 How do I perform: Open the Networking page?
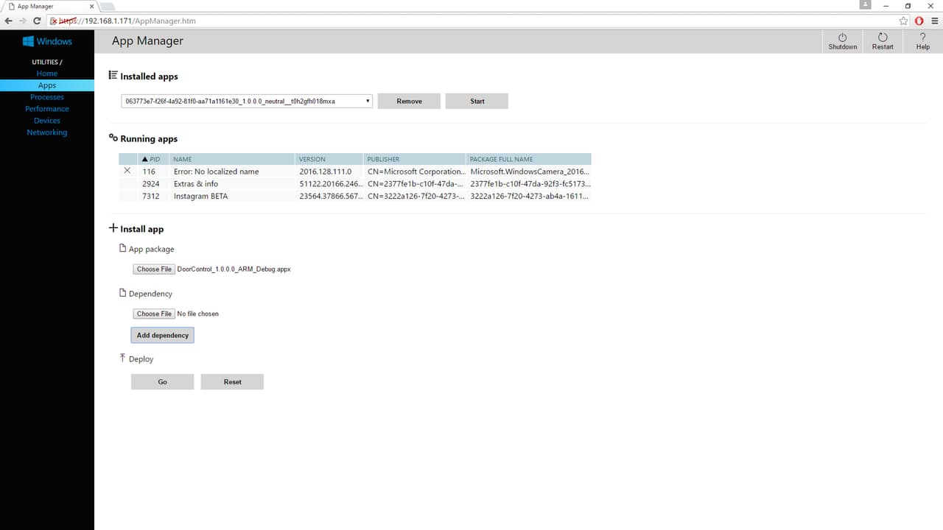click(x=47, y=132)
